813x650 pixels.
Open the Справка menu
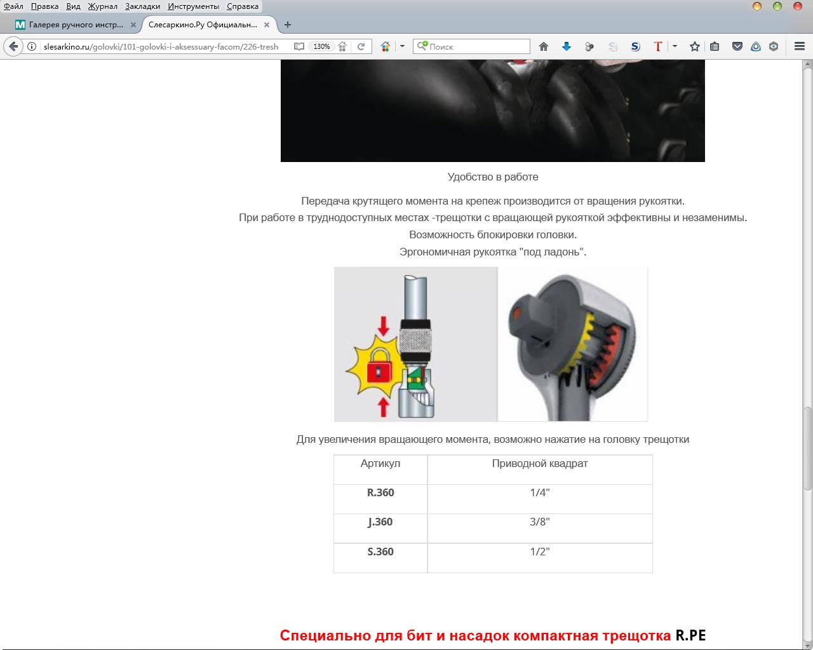coord(243,6)
